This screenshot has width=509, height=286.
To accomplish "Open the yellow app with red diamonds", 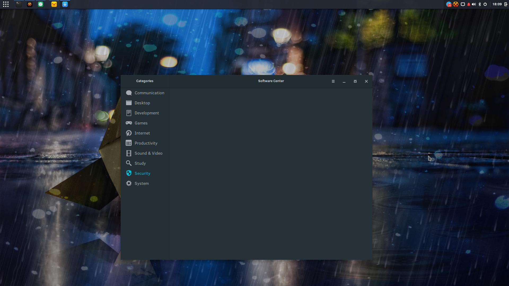I will pos(54,4).
